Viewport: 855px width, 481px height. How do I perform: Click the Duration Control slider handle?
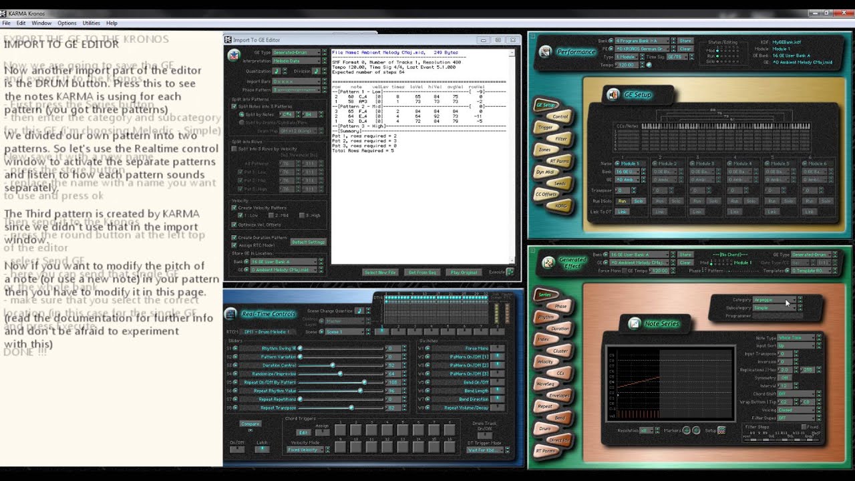coord(333,365)
